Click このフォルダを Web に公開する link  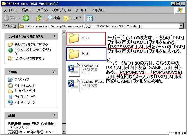pos(33,51)
